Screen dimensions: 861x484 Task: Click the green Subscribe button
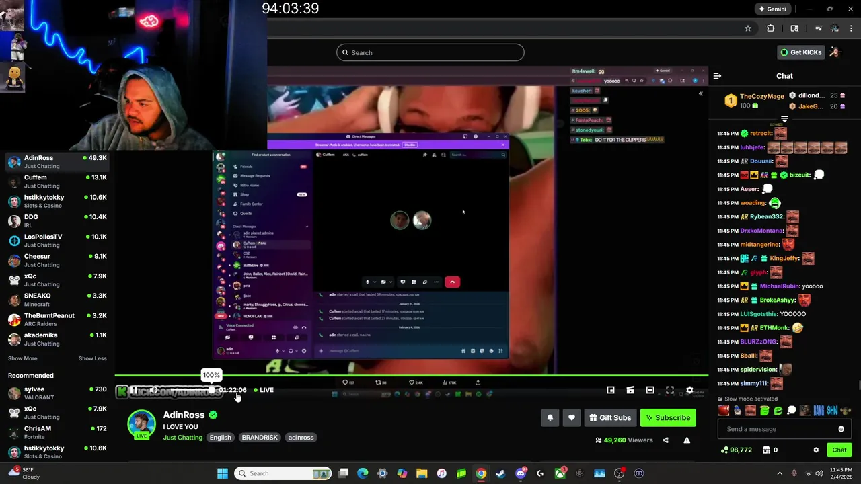(668, 417)
